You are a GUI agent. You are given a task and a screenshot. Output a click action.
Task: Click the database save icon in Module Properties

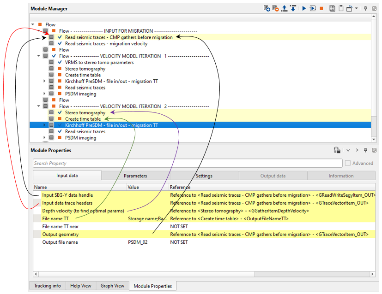click(x=338, y=150)
